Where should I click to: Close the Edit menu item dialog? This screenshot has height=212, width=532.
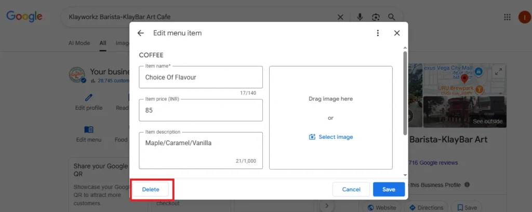click(x=396, y=33)
